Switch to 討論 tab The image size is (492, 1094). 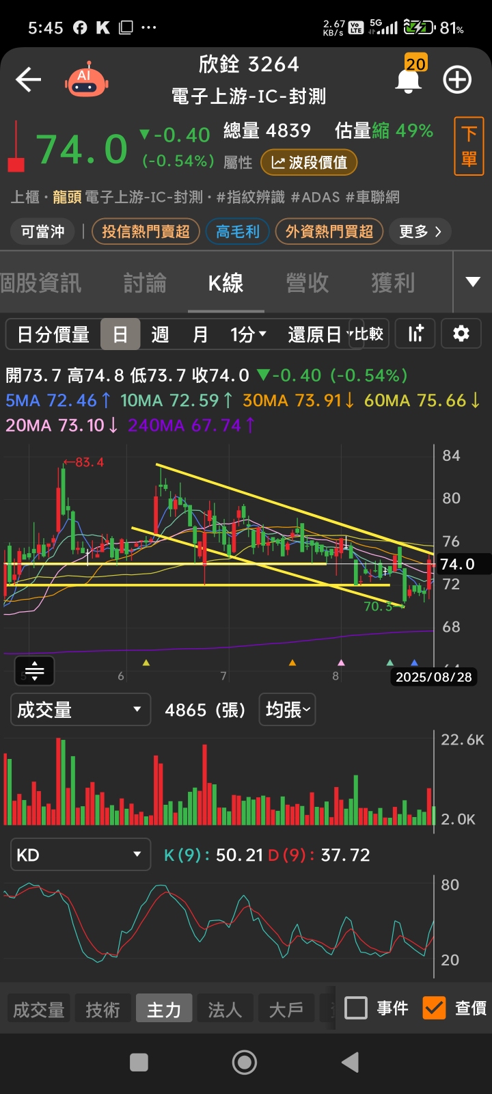(145, 282)
